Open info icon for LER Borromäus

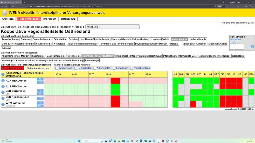[3, 92]
